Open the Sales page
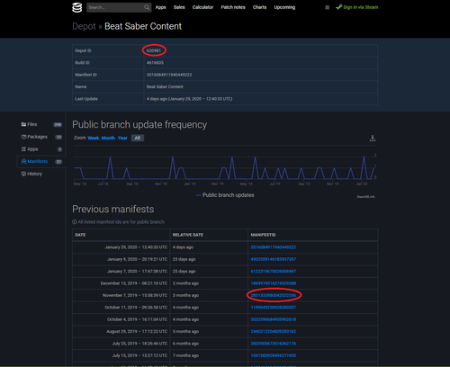This screenshot has height=367, width=450. tap(179, 7)
